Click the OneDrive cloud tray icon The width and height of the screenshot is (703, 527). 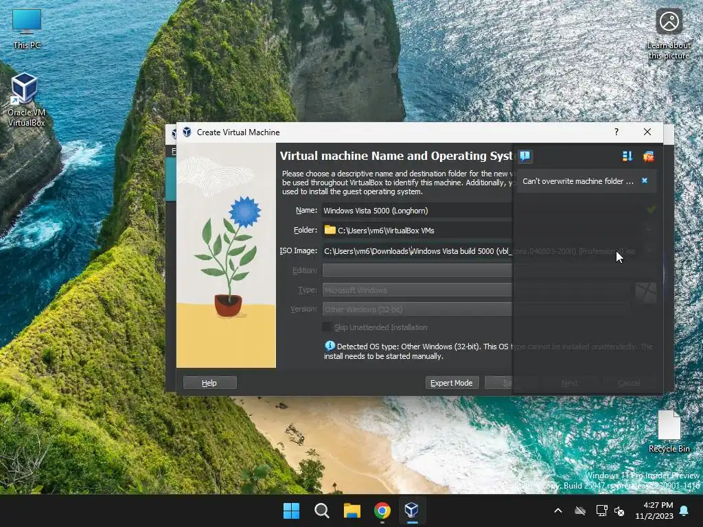[x=580, y=511]
